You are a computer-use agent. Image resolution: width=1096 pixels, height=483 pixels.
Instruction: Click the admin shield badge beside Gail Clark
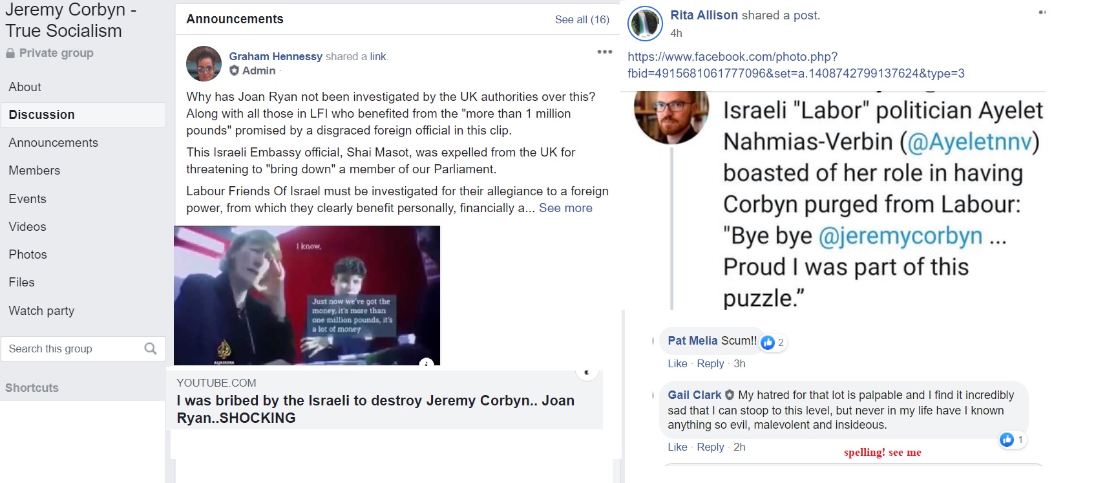click(730, 394)
